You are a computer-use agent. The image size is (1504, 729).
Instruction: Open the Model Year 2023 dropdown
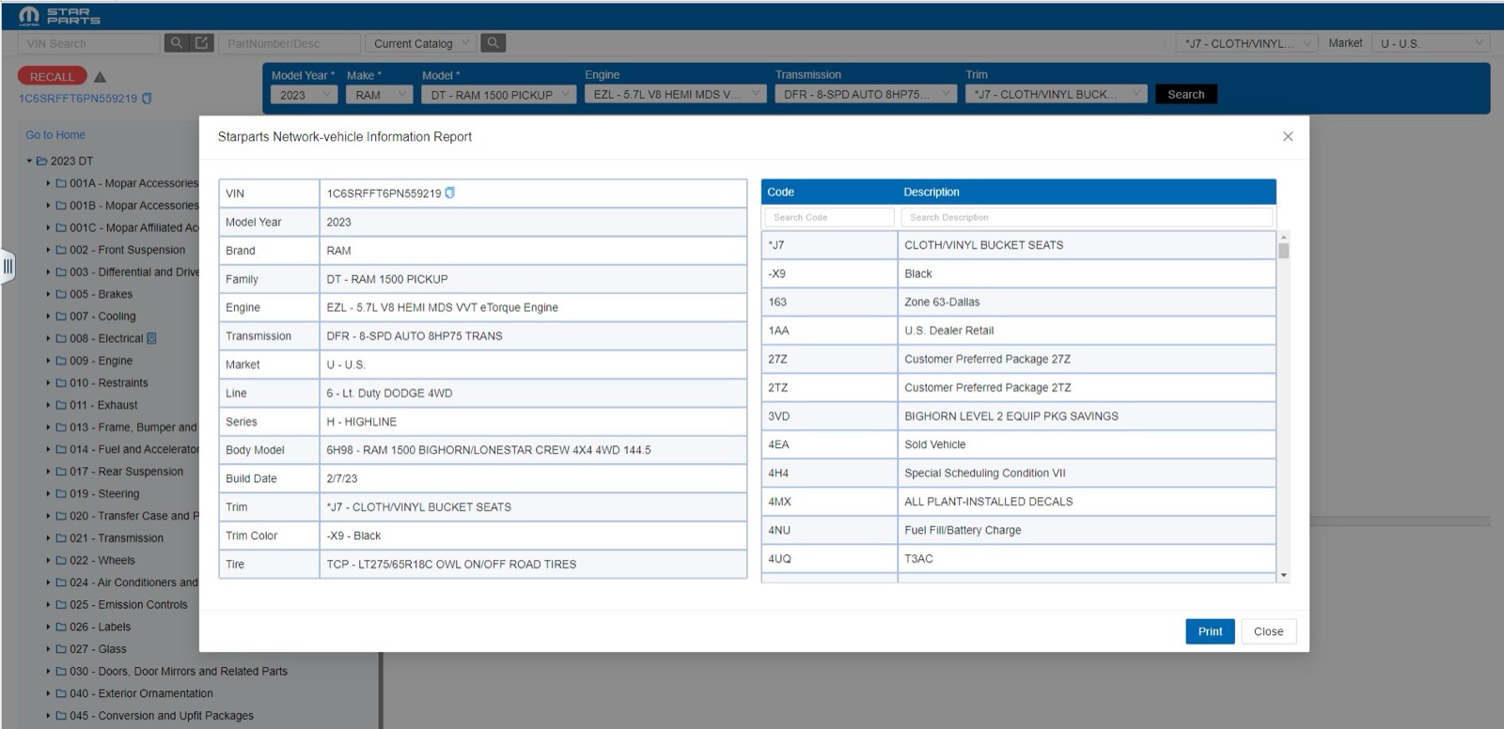304,94
